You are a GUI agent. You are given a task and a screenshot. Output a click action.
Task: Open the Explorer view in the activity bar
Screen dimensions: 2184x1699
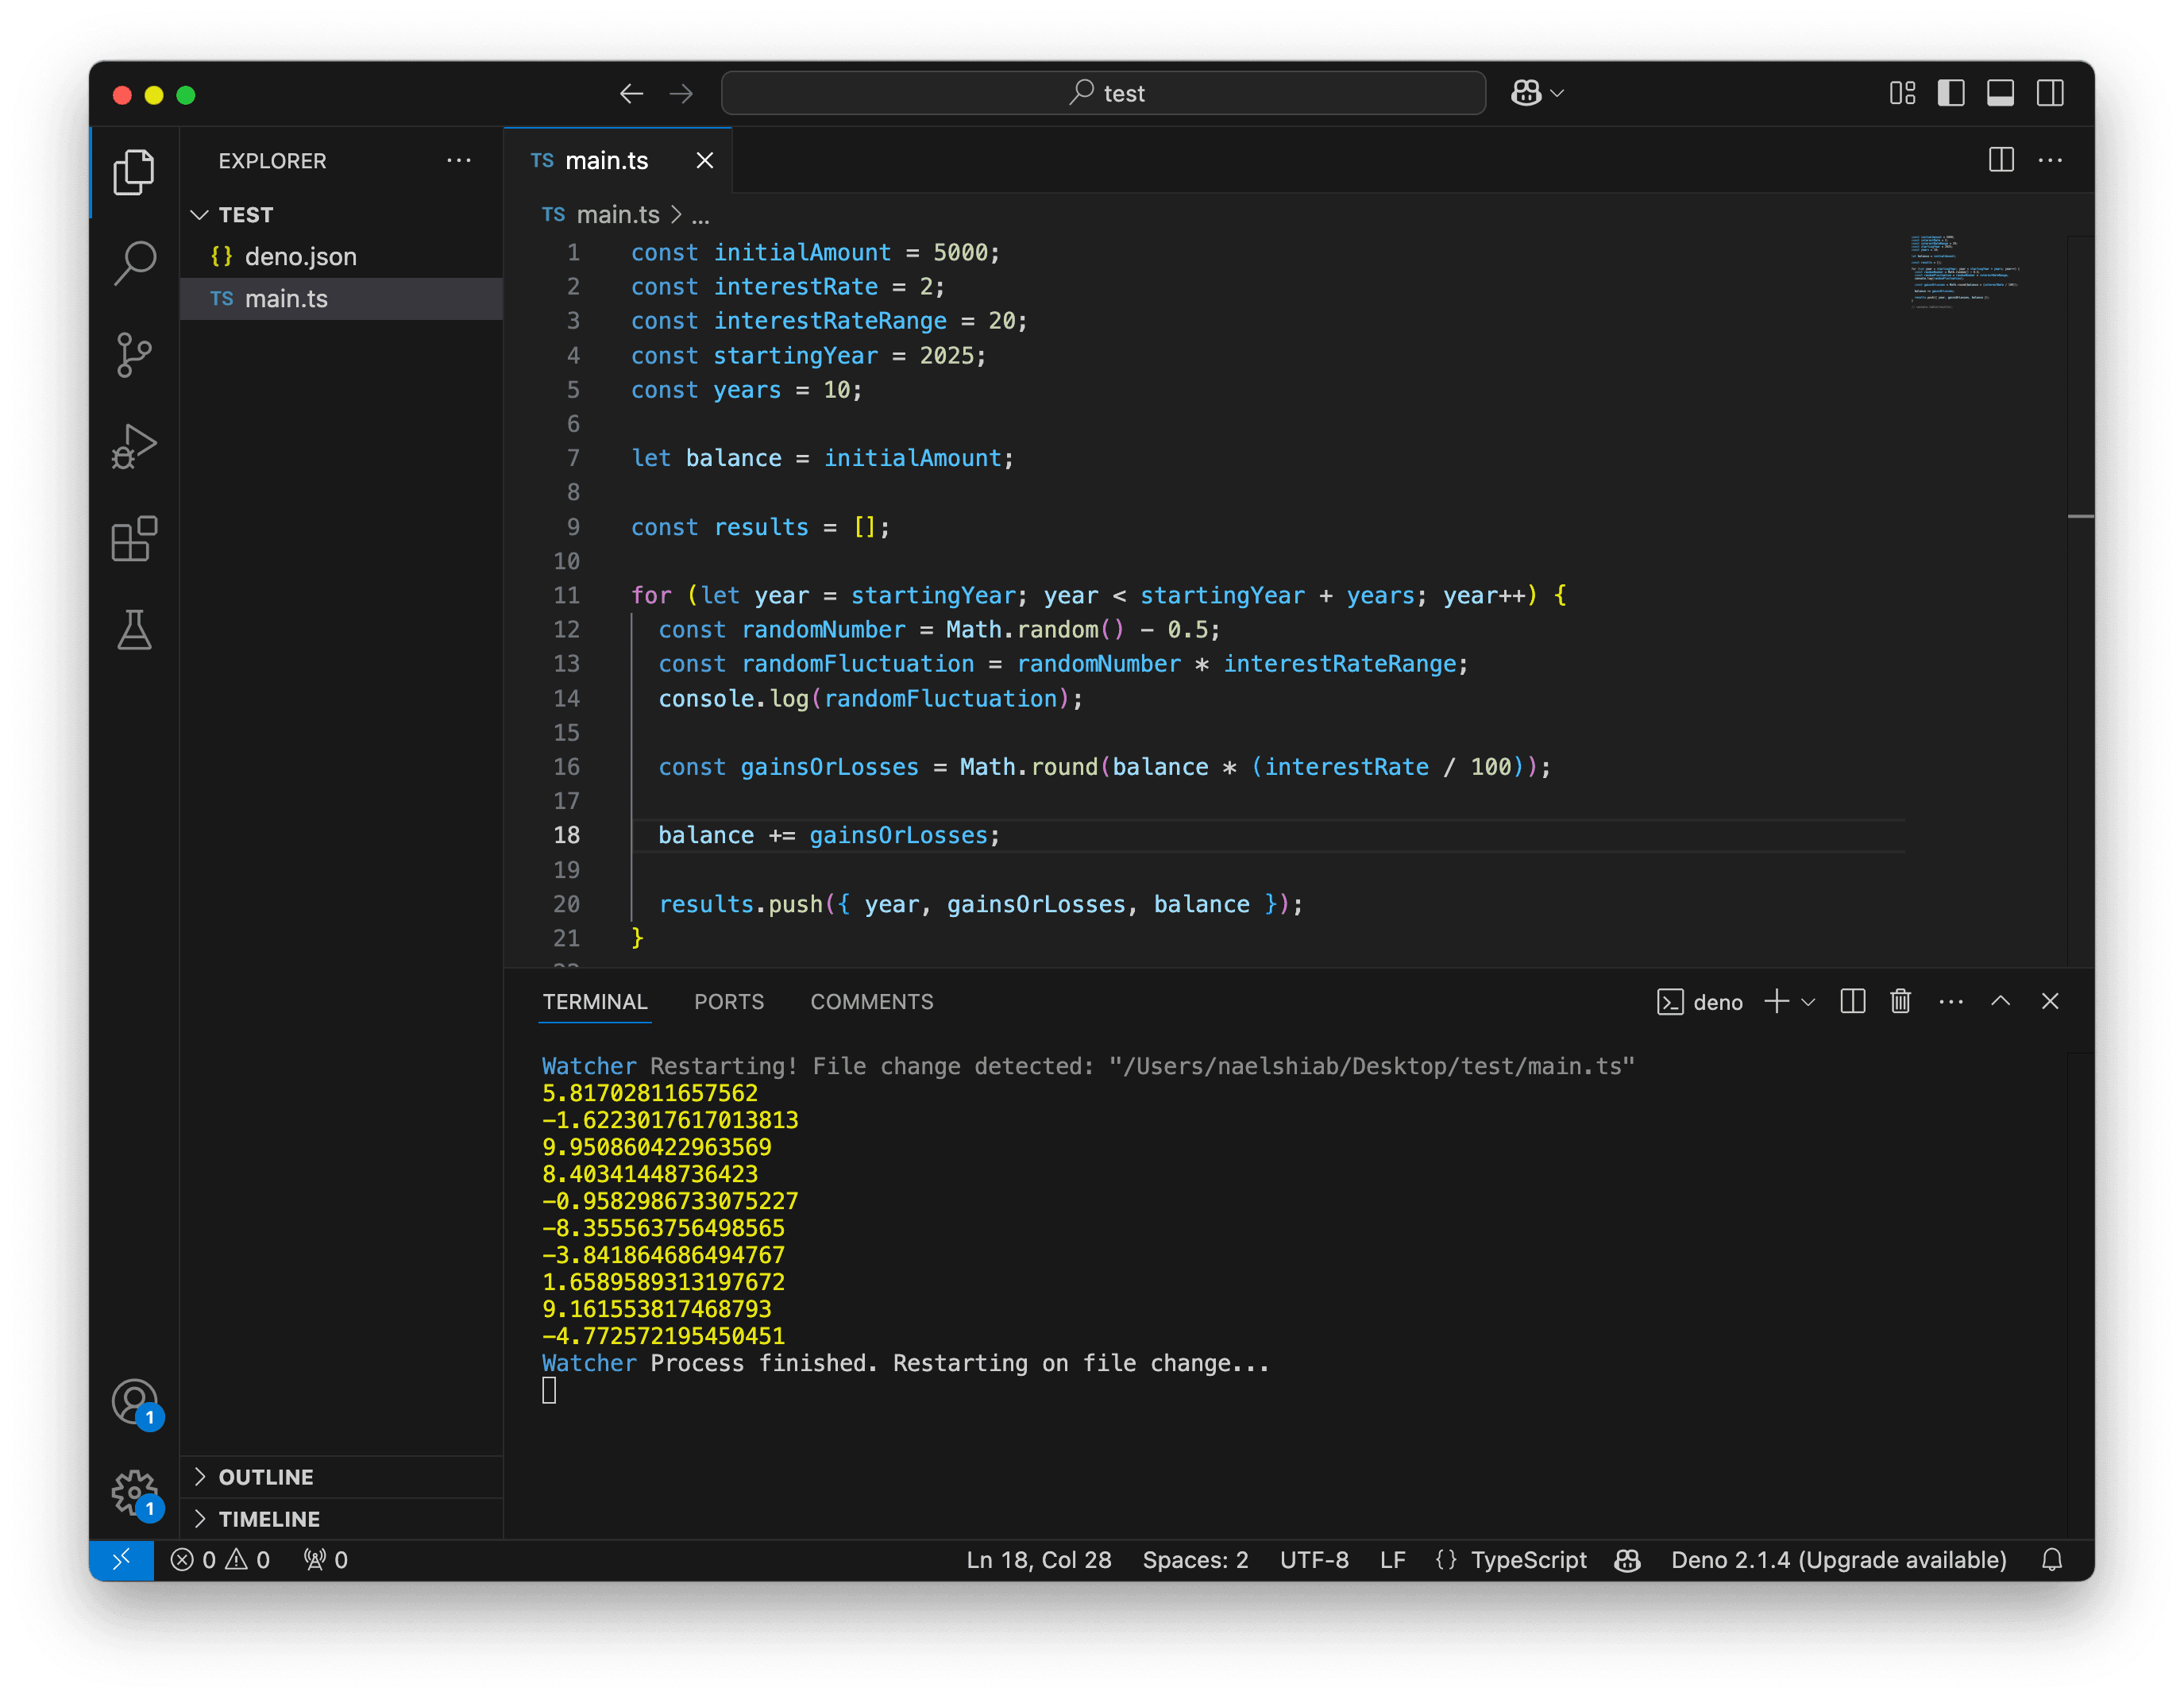134,173
